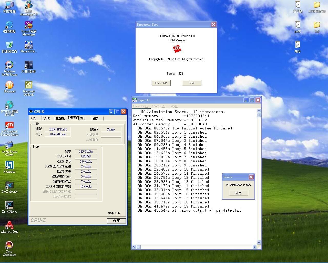Image resolution: width=328 pixels, height=263 pixels.
Task: Click Quit in Processor Test
Action: pos(192,83)
